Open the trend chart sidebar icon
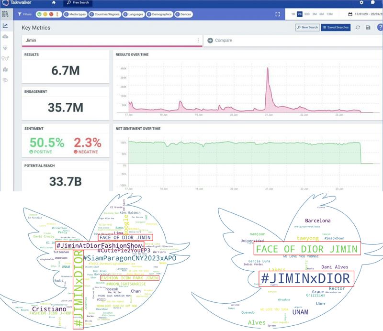 (5, 26)
